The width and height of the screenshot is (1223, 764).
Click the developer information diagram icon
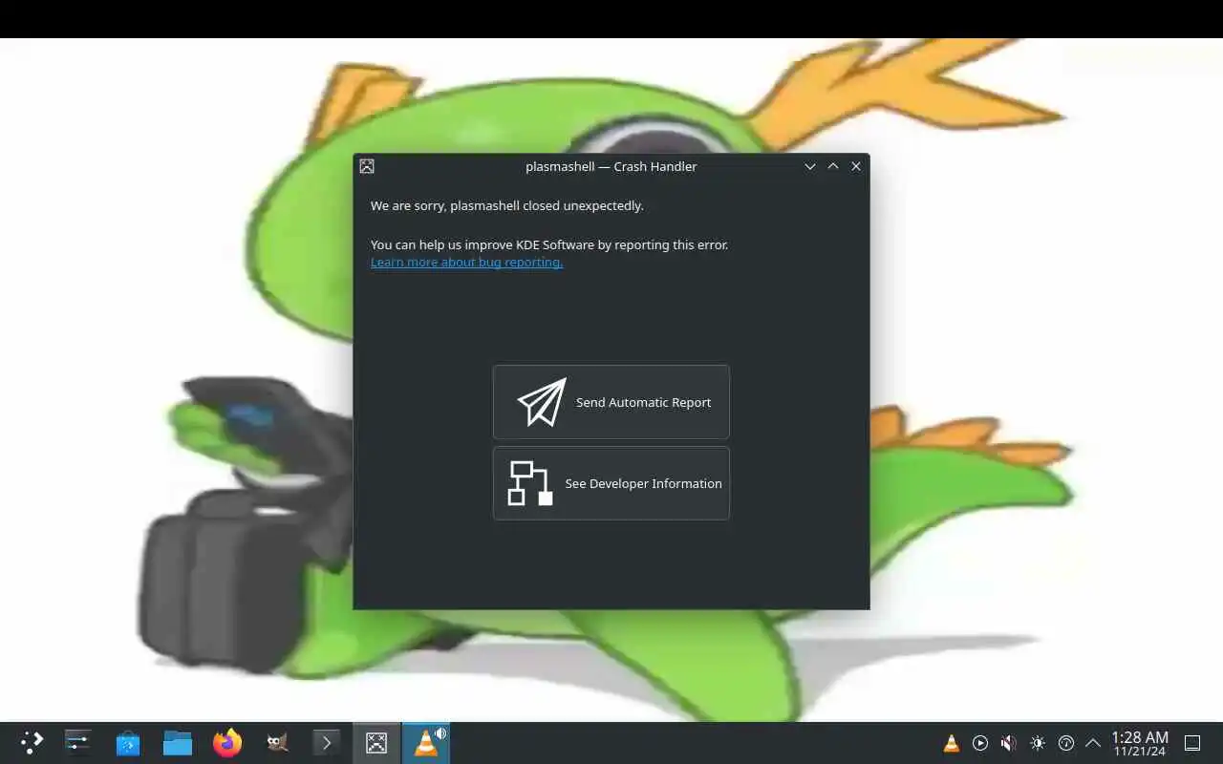pos(530,483)
